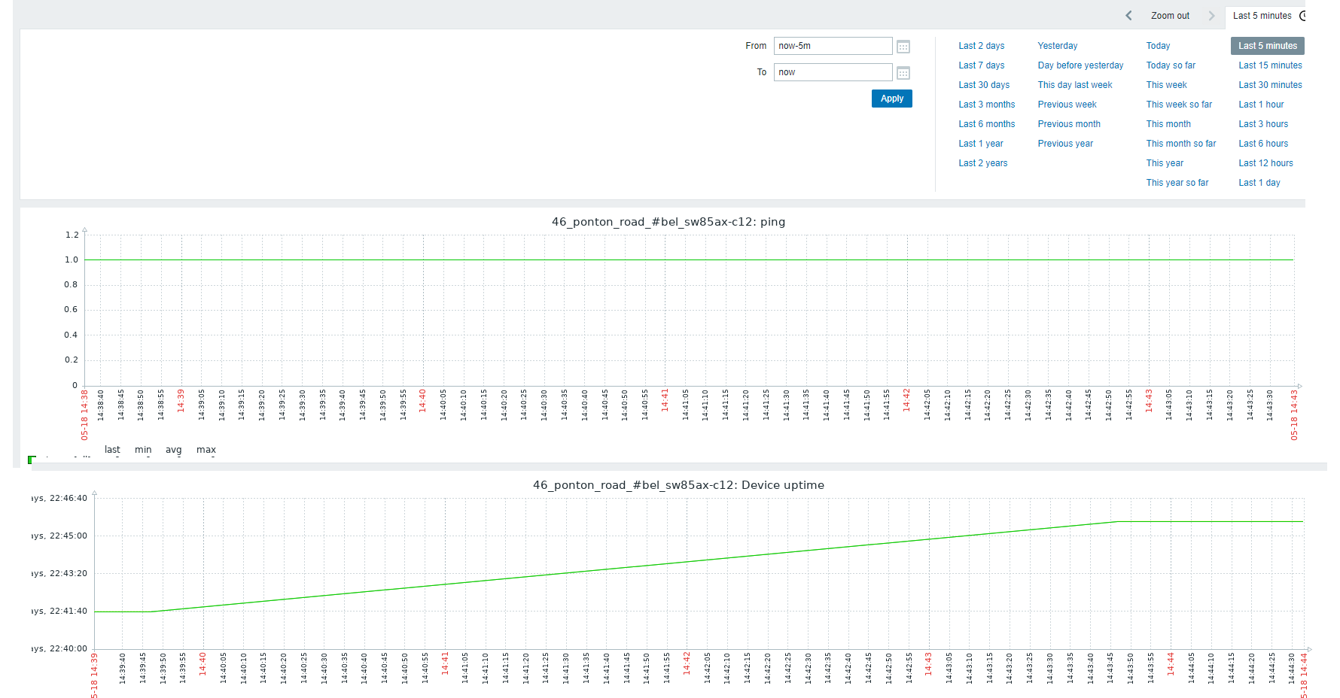Select Last 1 day range
Screen dimensions: 1340x698
pyautogui.click(x=1259, y=183)
